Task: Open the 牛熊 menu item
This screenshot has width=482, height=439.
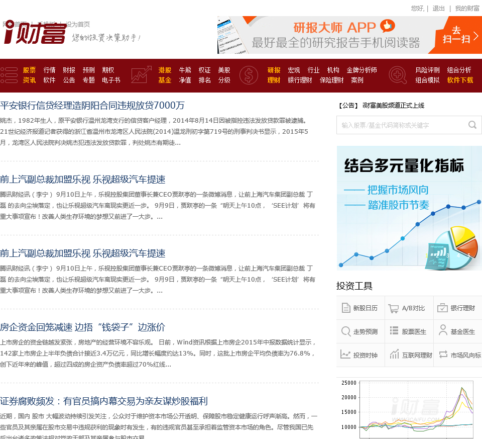Action: 185,70
